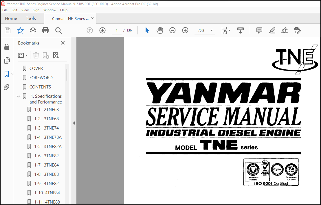
Task: Add a new bookmark icon
Action: pyautogui.click(x=46, y=55)
